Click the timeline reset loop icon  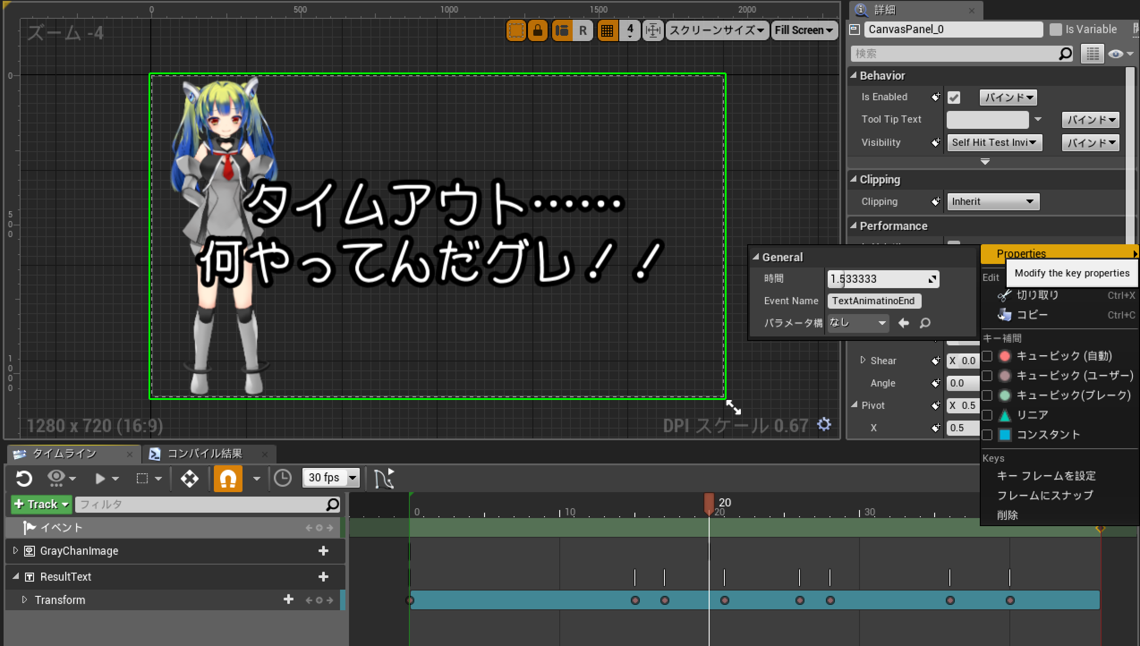(24, 479)
